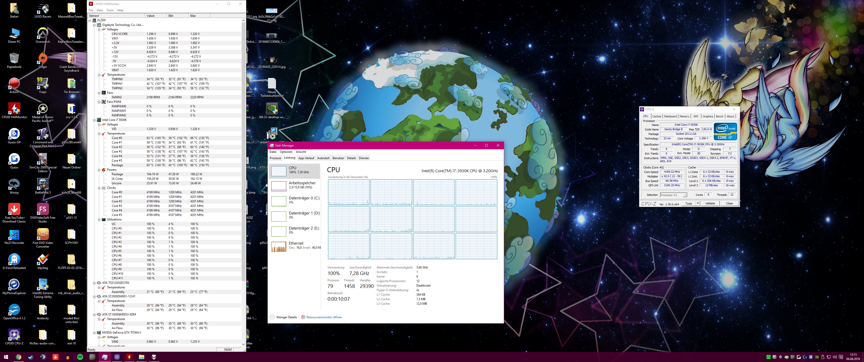Open the Tools dropdown arrow in CPU-Z
Image resolution: width=864 pixels, height=362 pixels.
(x=698, y=203)
